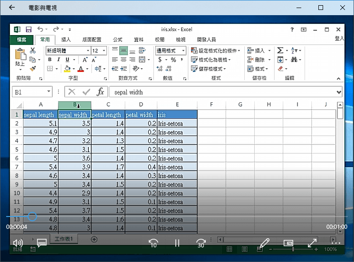Expand the B1 name box dropdown
354x262 pixels.
pos(49,92)
